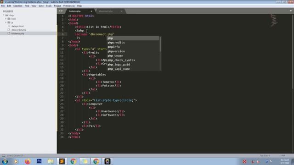The image size is (294, 165).
Task: Go to the previous tab with left arrow
Action: click(60, 11)
